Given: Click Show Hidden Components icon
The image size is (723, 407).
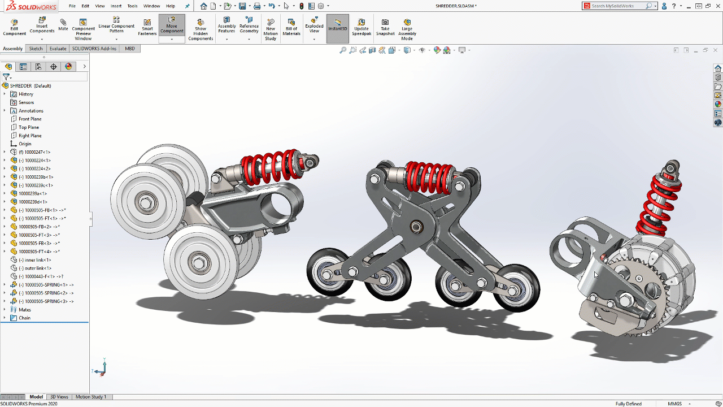Looking at the screenshot, I should [201, 29].
